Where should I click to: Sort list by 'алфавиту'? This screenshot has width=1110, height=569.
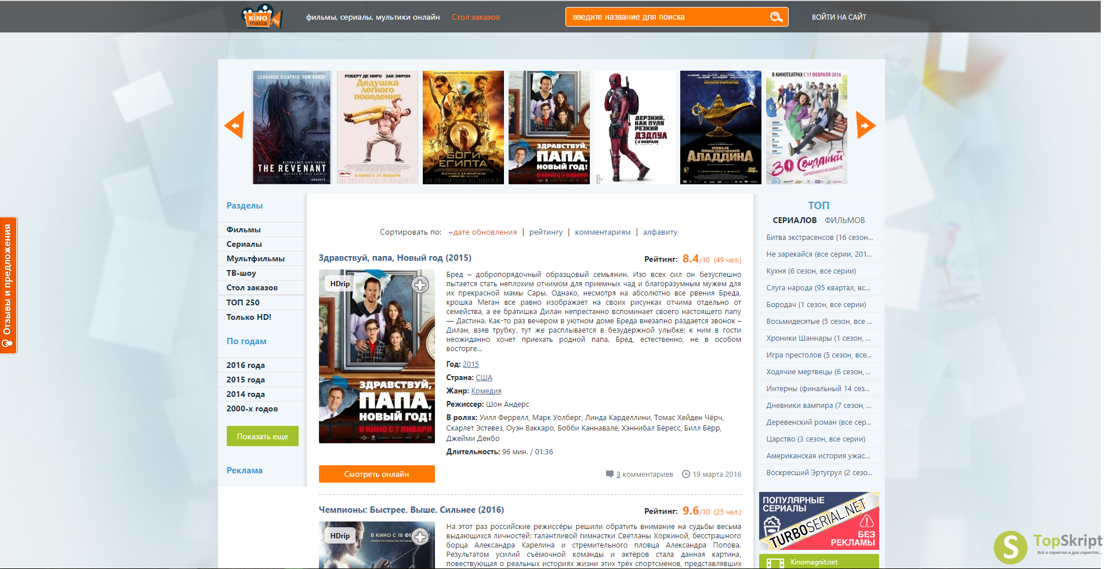pyautogui.click(x=660, y=232)
